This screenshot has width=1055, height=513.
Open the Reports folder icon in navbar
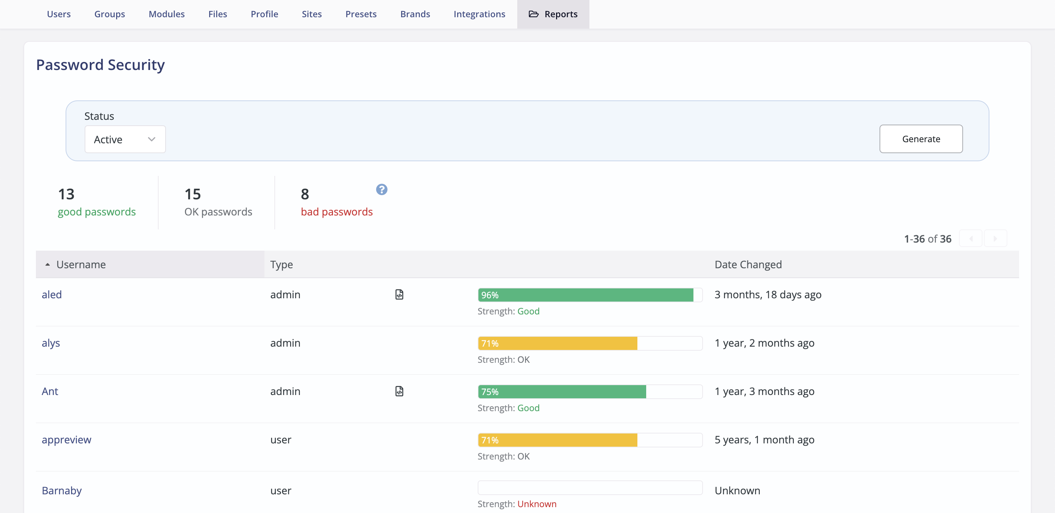(x=534, y=14)
